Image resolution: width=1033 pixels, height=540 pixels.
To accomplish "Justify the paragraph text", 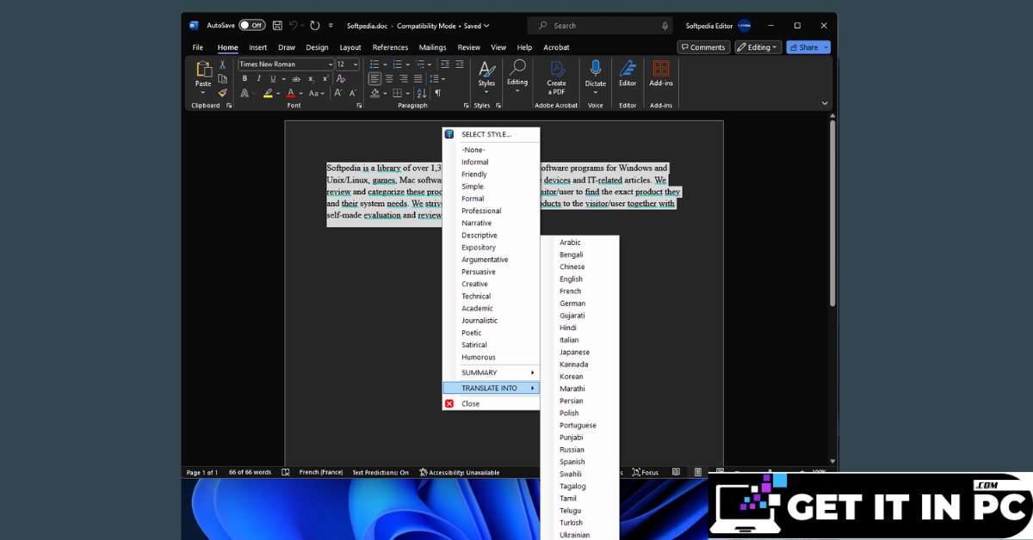I will tap(418, 79).
